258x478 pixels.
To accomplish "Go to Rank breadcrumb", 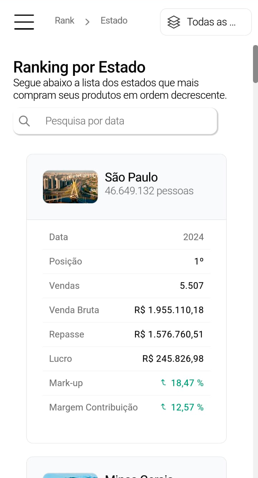I will coord(64,21).
